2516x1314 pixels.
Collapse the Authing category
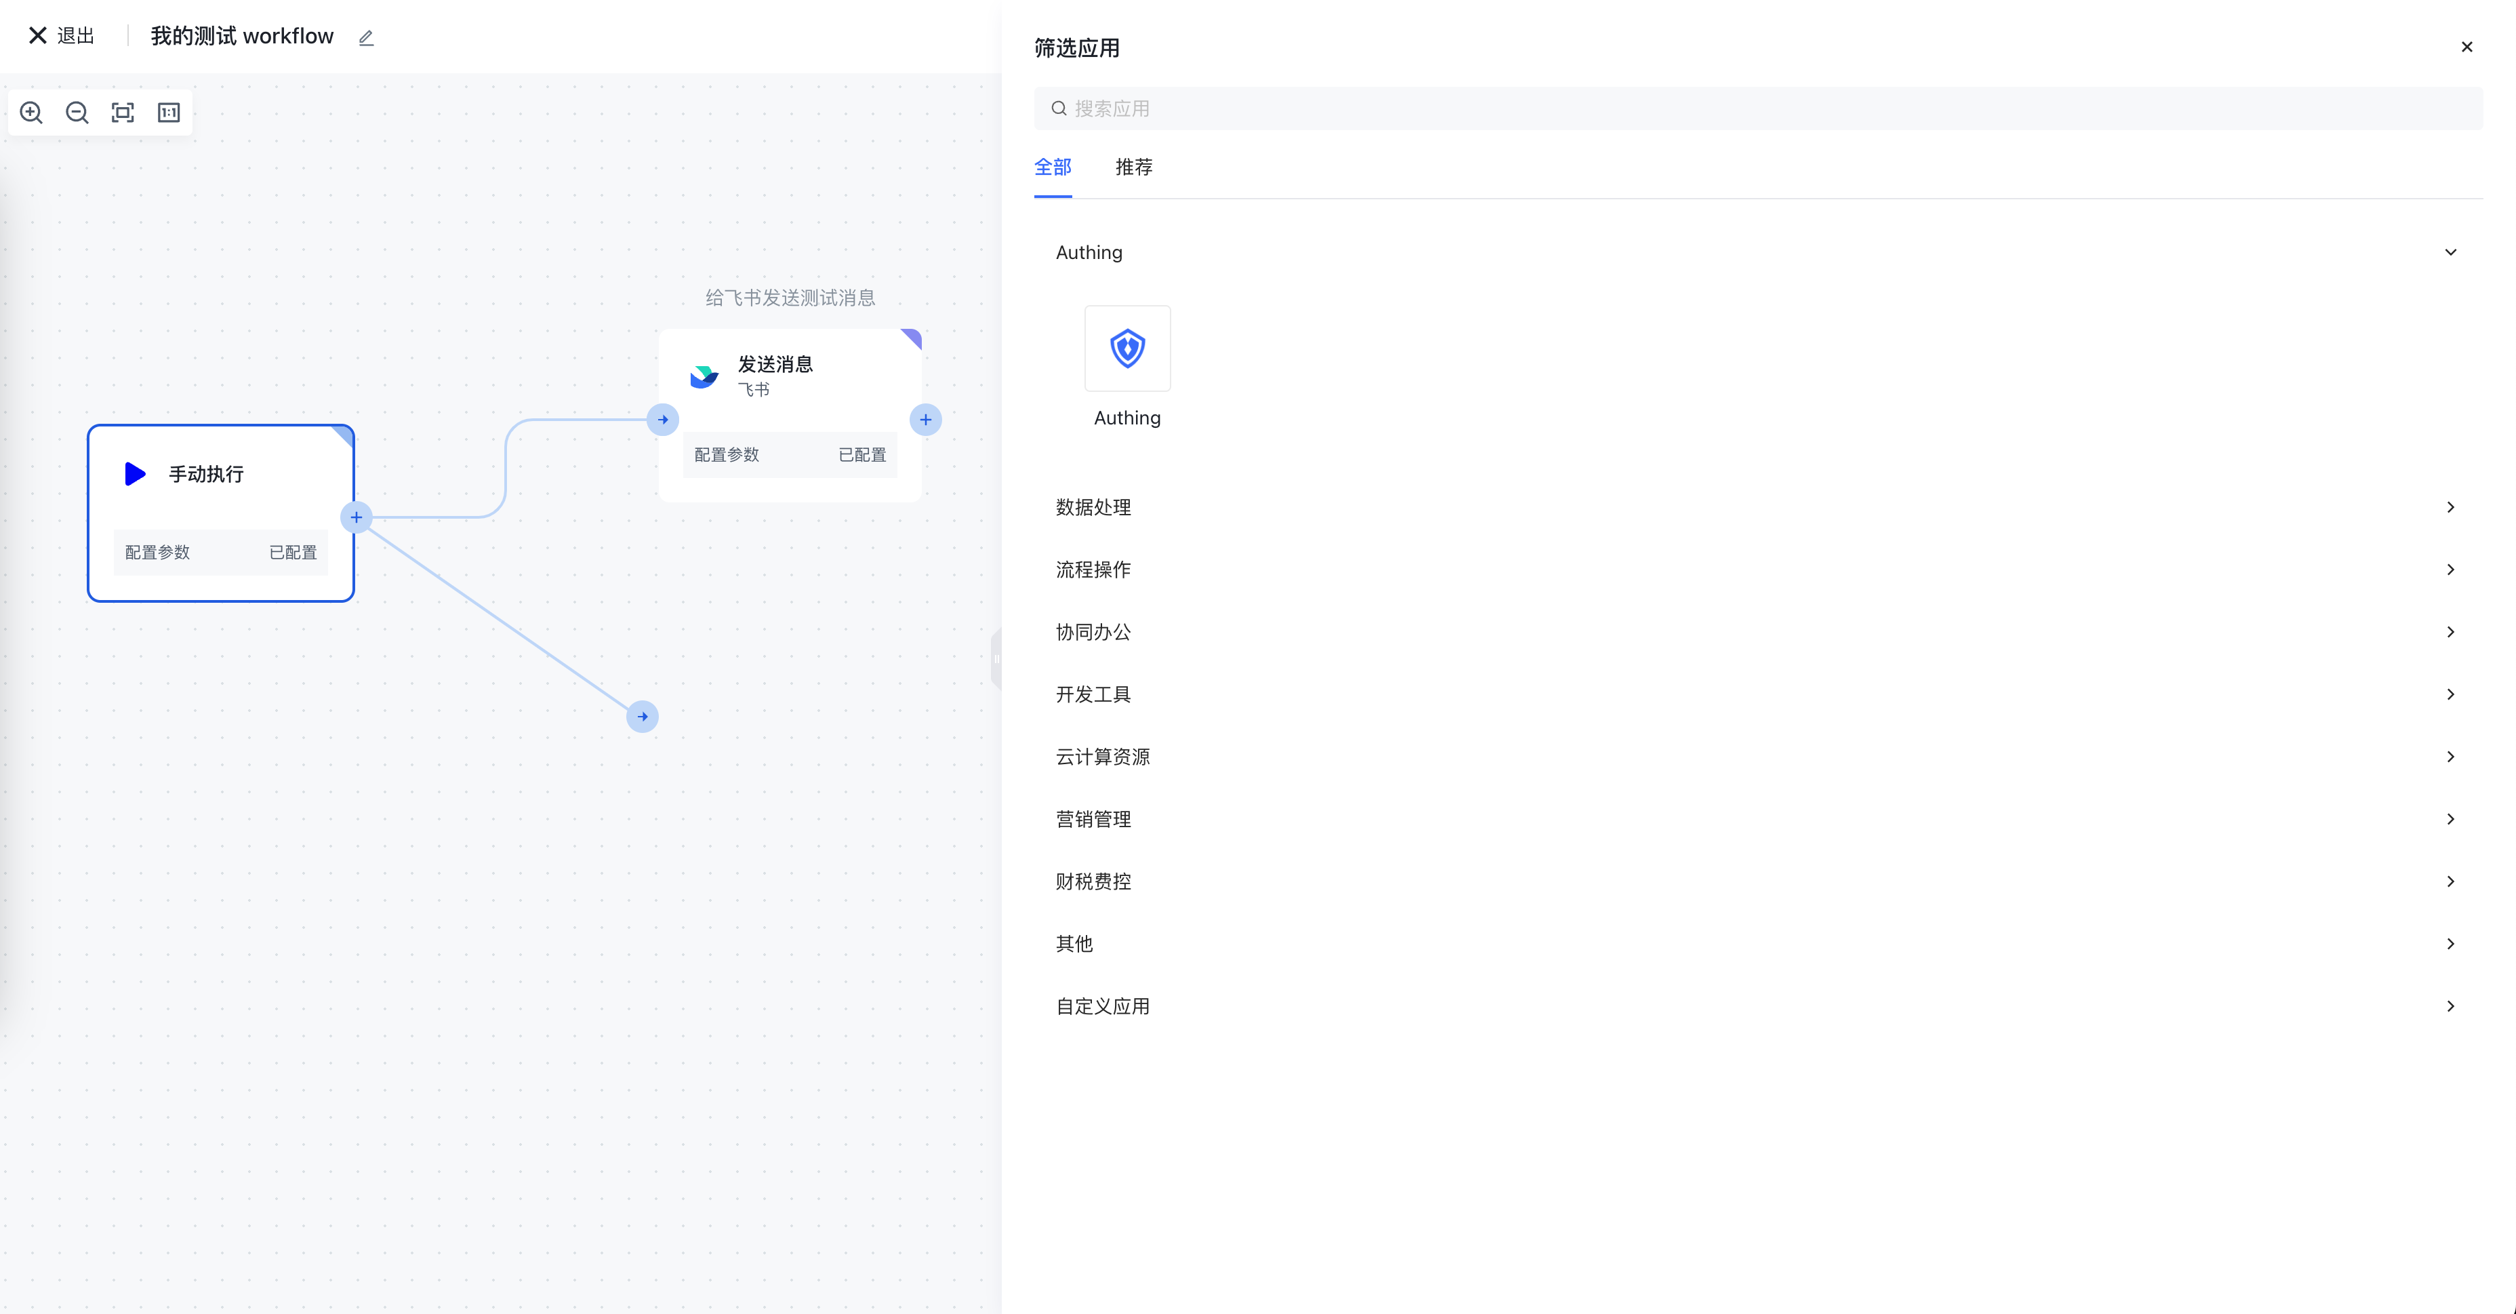click(2450, 252)
